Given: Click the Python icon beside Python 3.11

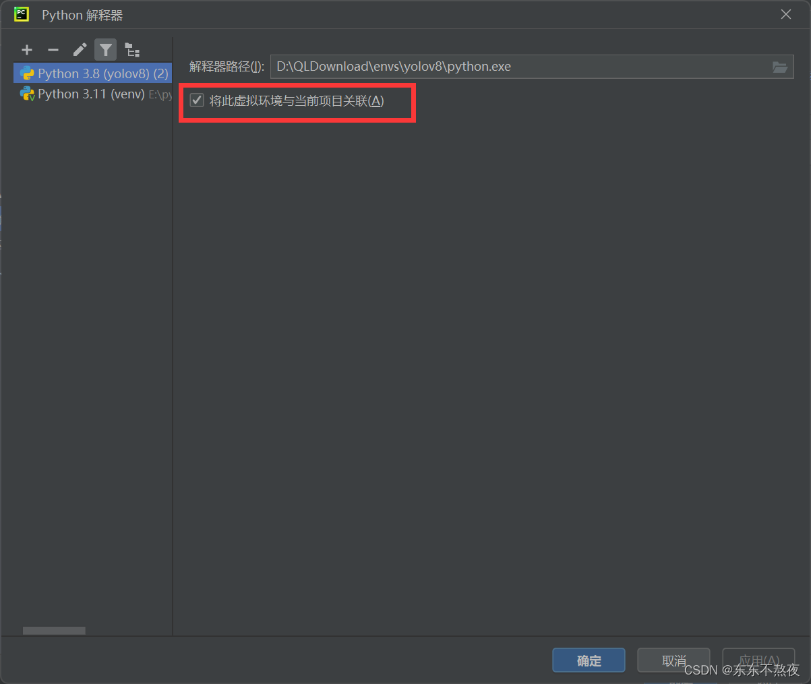Looking at the screenshot, I should (27, 94).
